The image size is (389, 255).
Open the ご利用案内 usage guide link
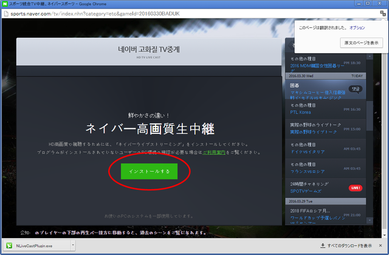(x=214, y=153)
